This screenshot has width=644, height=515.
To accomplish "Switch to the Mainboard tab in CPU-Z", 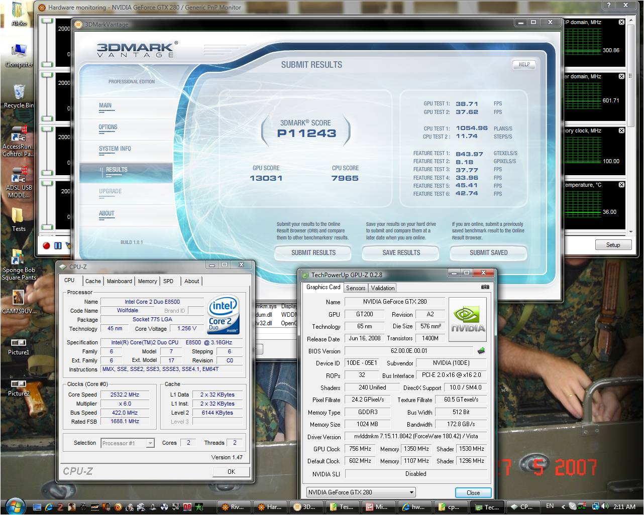I will click(120, 281).
